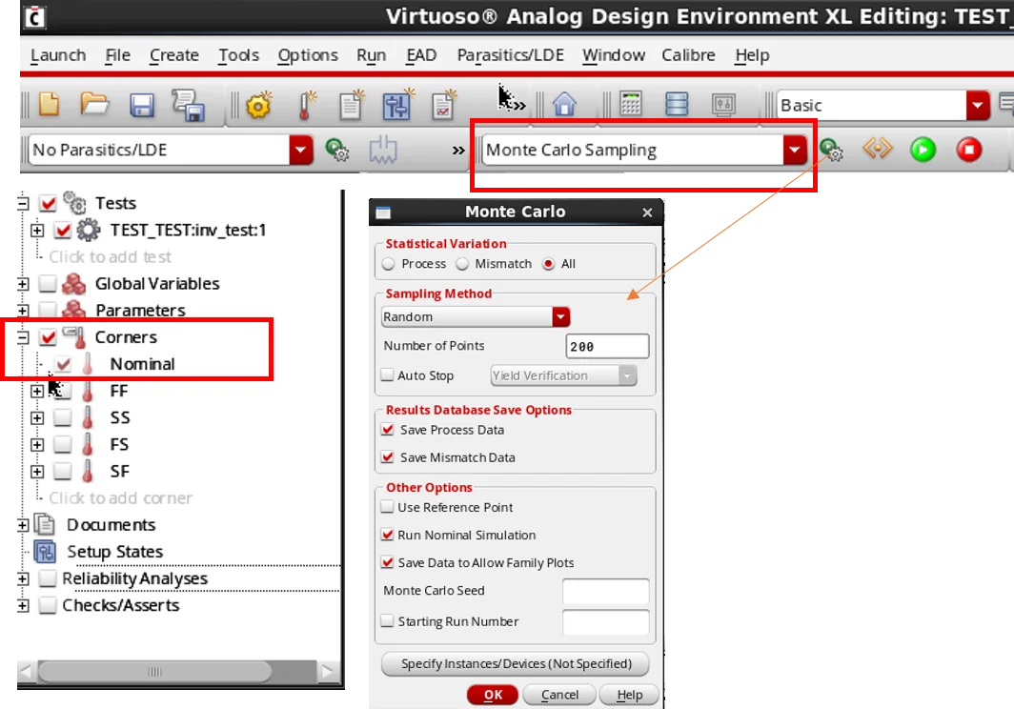
Task: Open the Tools menu
Action: click(x=238, y=55)
